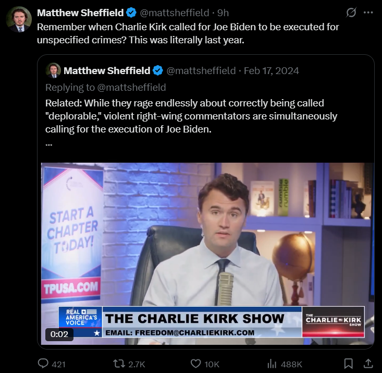Click small avatar in quoted tweet
The width and height of the screenshot is (382, 373).
[x=53, y=70]
